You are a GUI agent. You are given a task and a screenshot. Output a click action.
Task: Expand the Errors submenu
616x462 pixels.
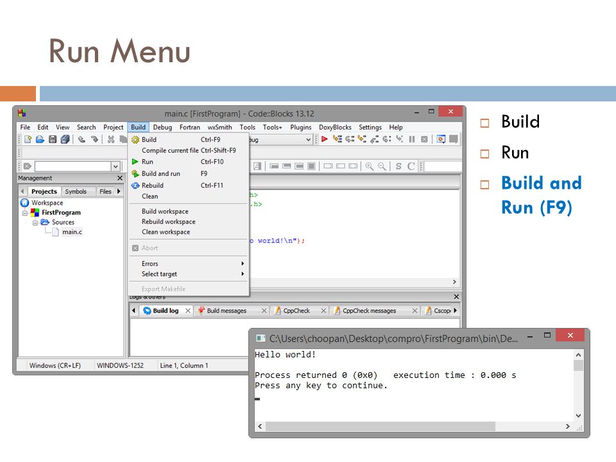tap(189, 264)
